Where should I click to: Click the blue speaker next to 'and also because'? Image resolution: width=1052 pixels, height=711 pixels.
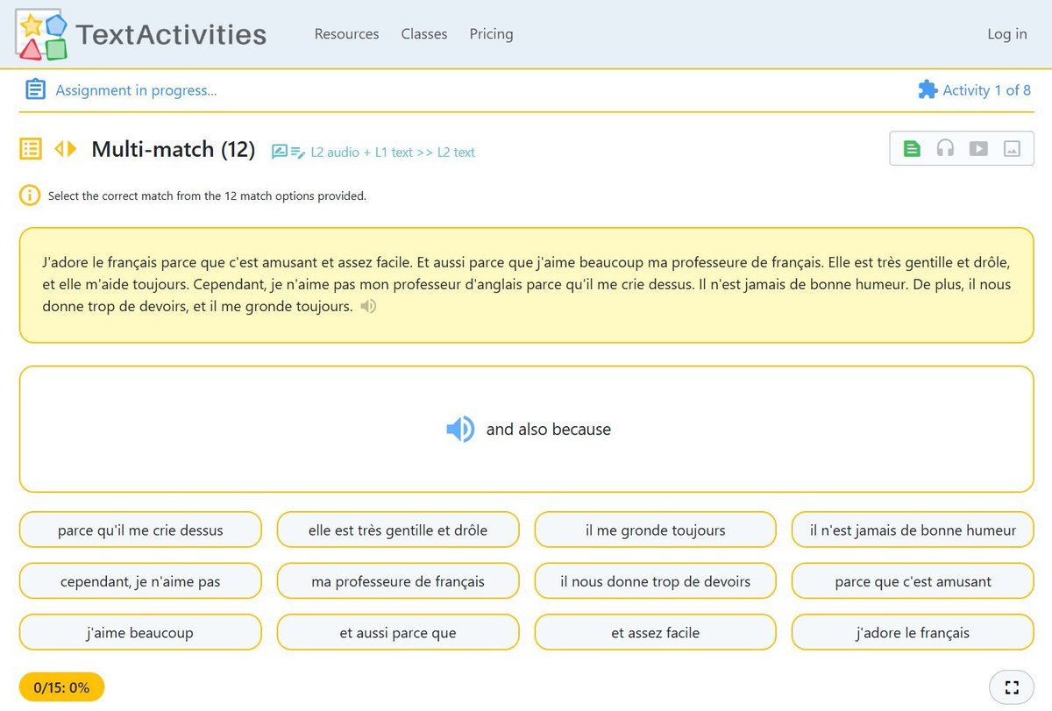pyautogui.click(x=459, y=429)
